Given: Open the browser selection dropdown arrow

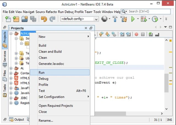Looking at the screenshot, I should (109, 19).
